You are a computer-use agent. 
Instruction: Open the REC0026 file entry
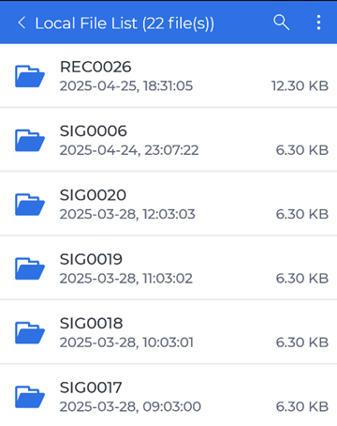(168, 76)
